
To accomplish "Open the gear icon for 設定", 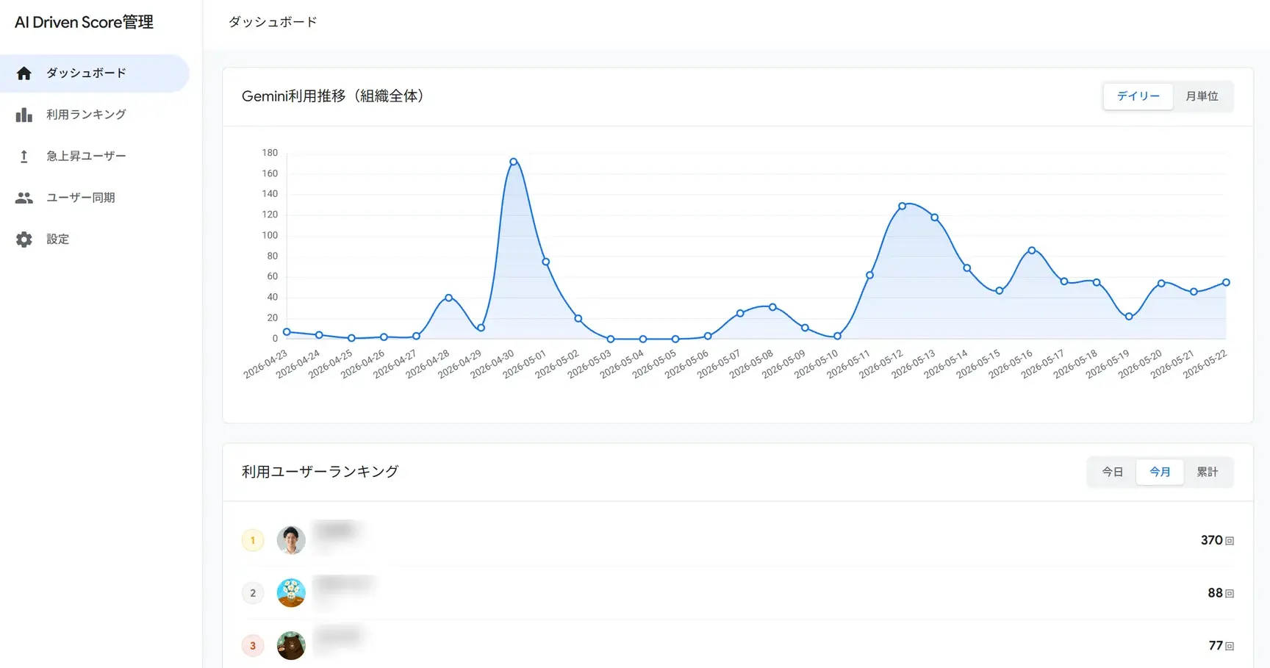I will point(24,240).
